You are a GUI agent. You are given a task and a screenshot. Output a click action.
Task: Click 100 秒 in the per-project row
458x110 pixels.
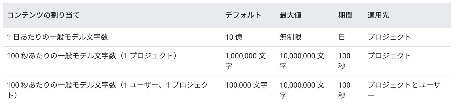click(344, 61)
